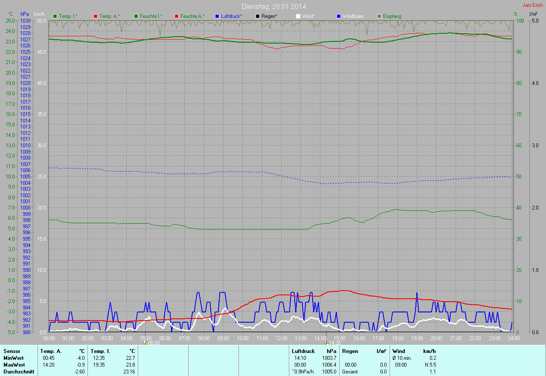Click the Luftdruck column header in the table
Image resolution: width=546 pixels, height=376 pixels.
303,351
